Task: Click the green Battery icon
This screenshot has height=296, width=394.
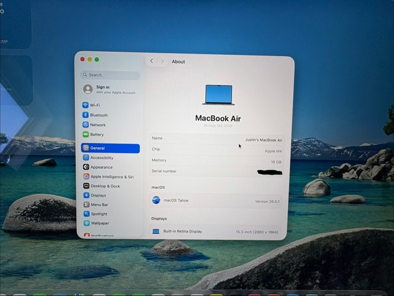Action: point(86,134)
